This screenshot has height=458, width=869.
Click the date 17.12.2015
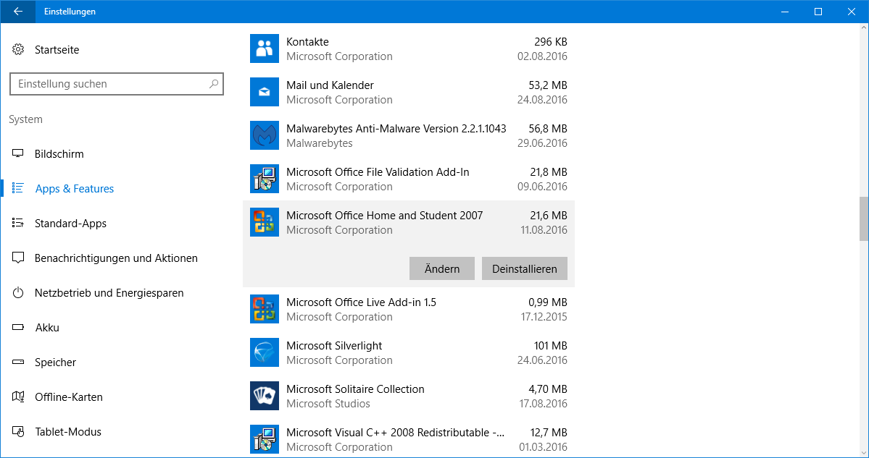(544, 317)
